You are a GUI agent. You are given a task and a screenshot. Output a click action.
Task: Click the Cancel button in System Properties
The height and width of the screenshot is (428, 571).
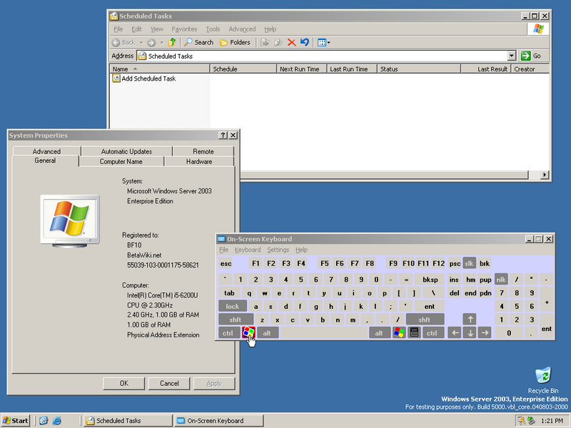coord(169,383)
